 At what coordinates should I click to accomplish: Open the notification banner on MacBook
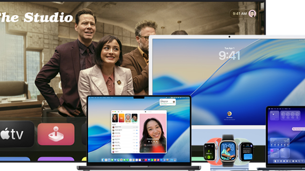[168, 102]
